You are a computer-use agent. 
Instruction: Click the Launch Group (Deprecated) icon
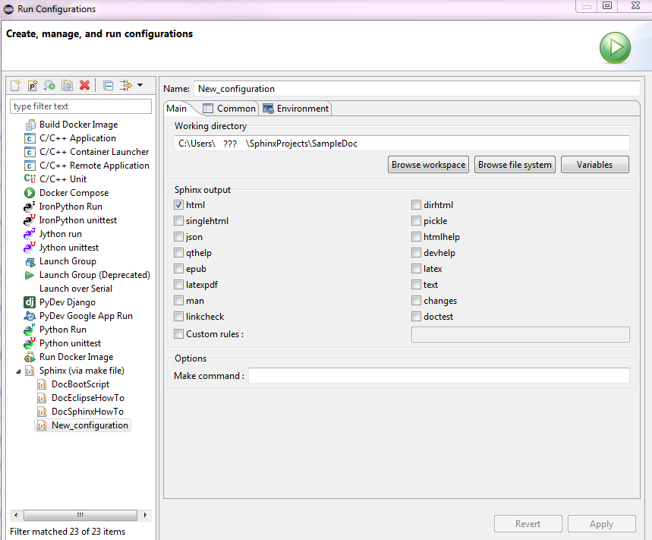coord(29,275)
